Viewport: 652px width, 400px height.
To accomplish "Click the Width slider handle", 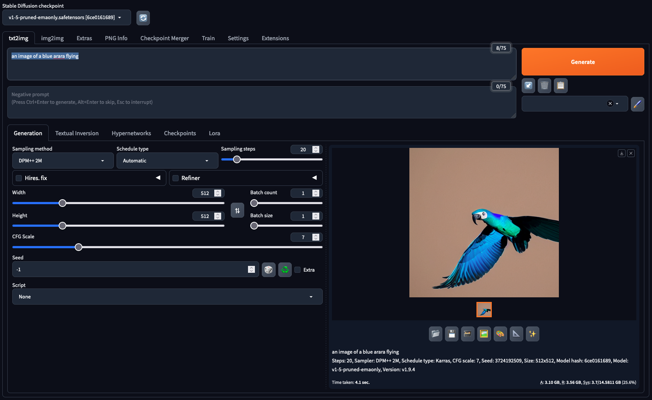I will click(62, 203).
